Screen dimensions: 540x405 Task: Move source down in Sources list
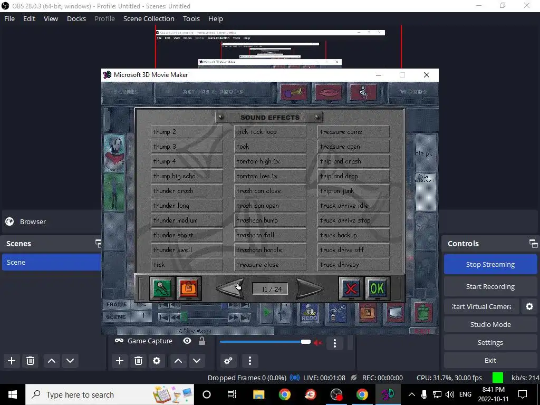tap(197, 361)
